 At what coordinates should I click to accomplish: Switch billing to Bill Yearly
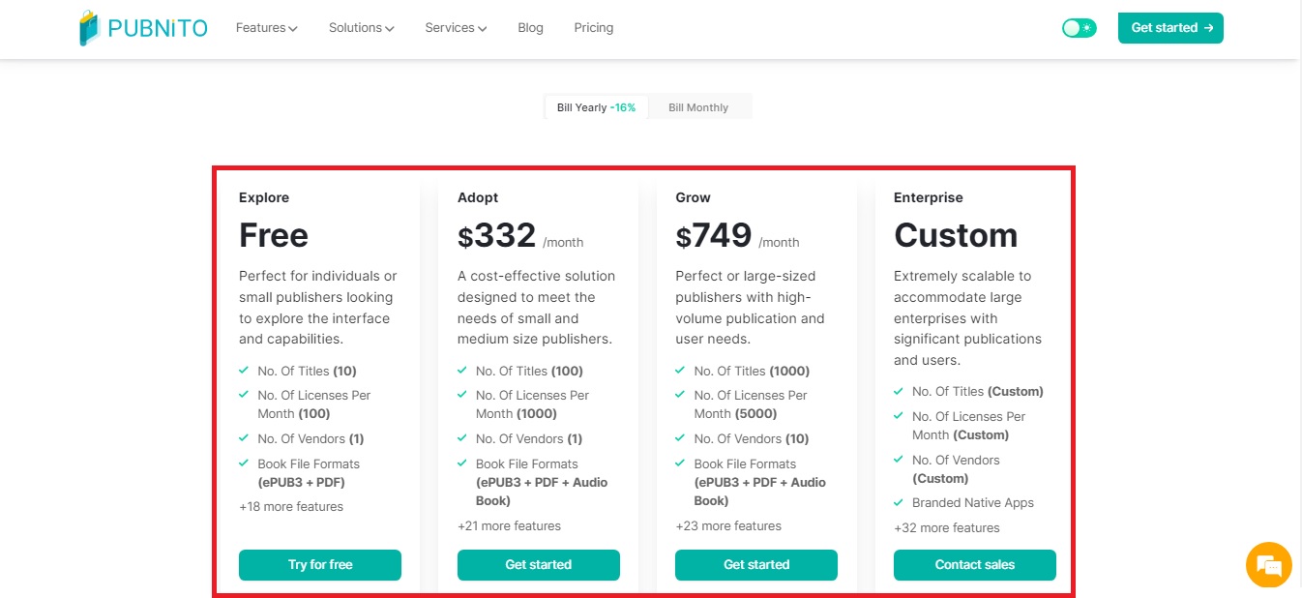(596, 107)
